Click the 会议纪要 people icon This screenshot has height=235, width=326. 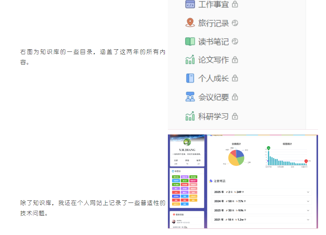190,97
